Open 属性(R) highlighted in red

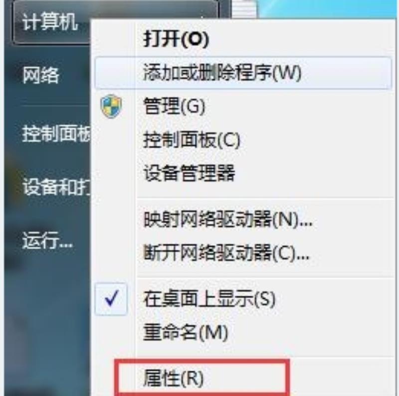(202, 378)
